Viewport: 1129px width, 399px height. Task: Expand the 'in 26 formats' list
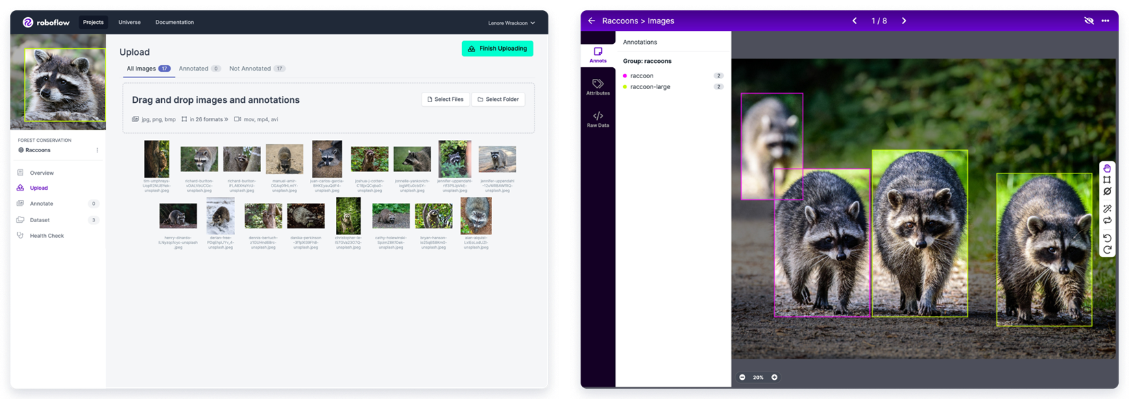[x=209, y=119]
